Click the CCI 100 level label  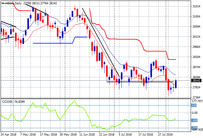click(194, 105)
